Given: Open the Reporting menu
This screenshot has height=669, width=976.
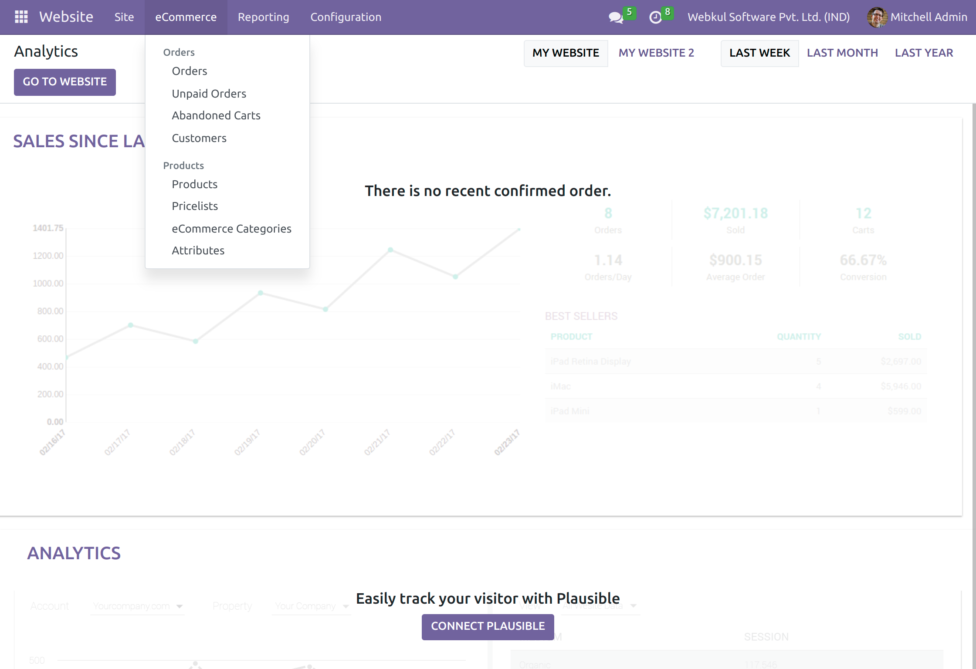Looking at the screenshot, I should 263,17.
